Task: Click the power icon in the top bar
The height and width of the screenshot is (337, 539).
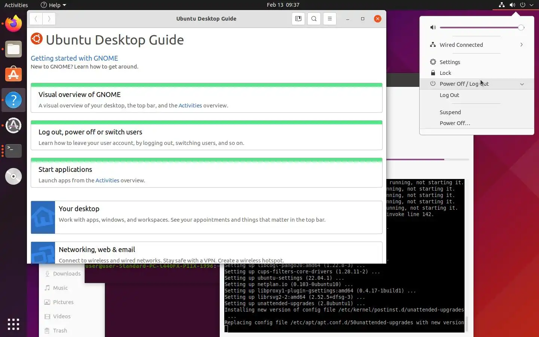Action: click(523, 5)
